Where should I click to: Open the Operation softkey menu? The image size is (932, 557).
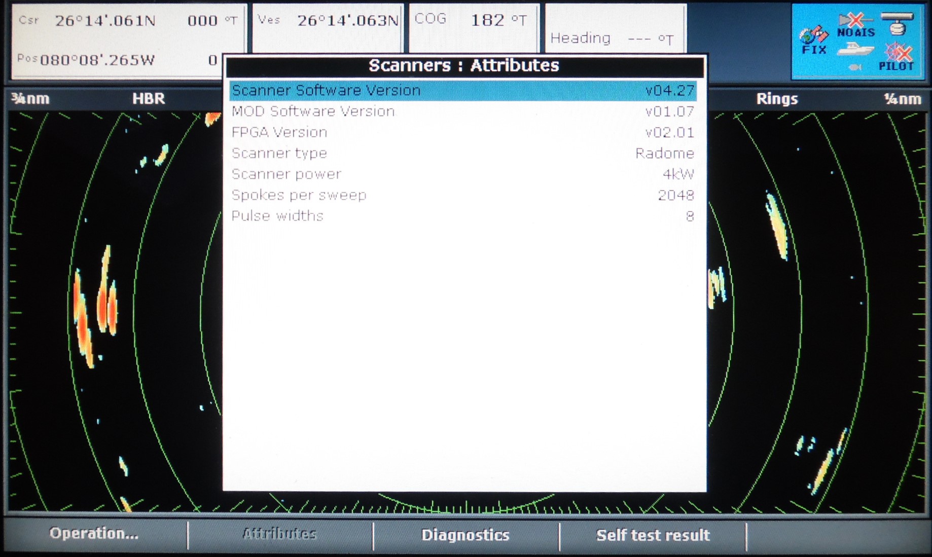[x=94, y=534]
